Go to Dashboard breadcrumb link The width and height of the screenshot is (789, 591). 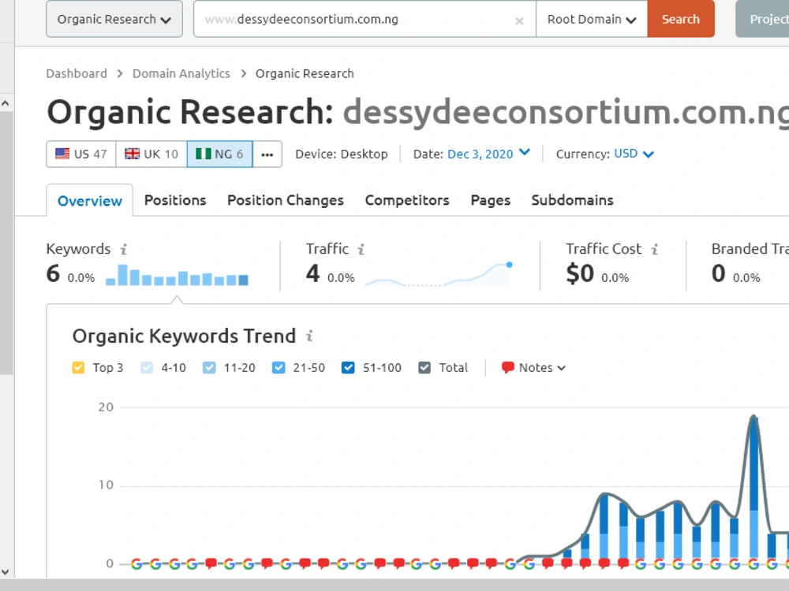[77, 73]
